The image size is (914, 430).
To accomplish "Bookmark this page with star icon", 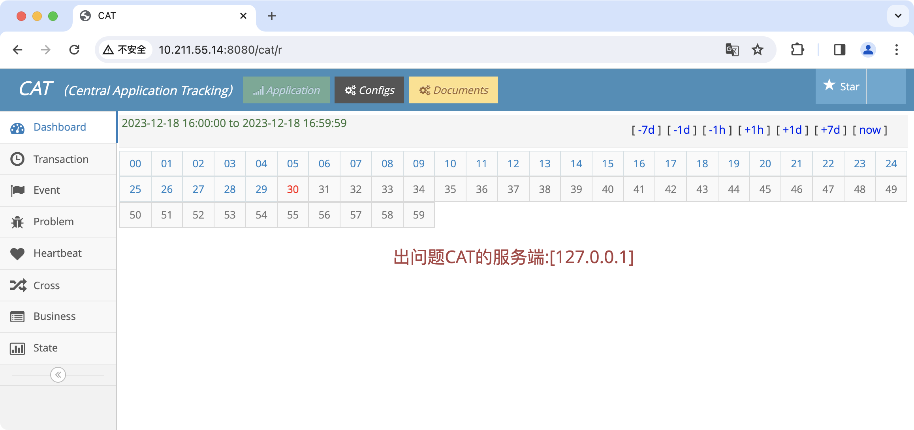I will [x=757, y=50].
